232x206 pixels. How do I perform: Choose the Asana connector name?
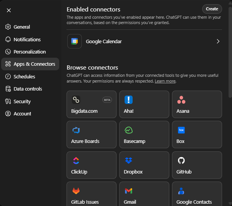click(183, 111)
